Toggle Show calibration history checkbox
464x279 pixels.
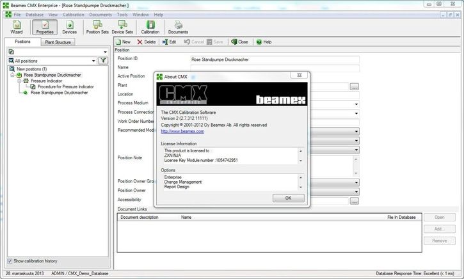click(10, 261)
